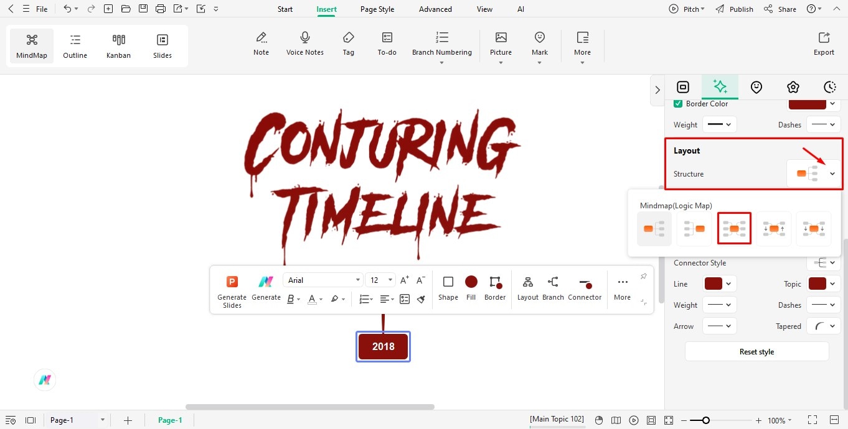Switch to Kanban view mode

click(118, 46)
